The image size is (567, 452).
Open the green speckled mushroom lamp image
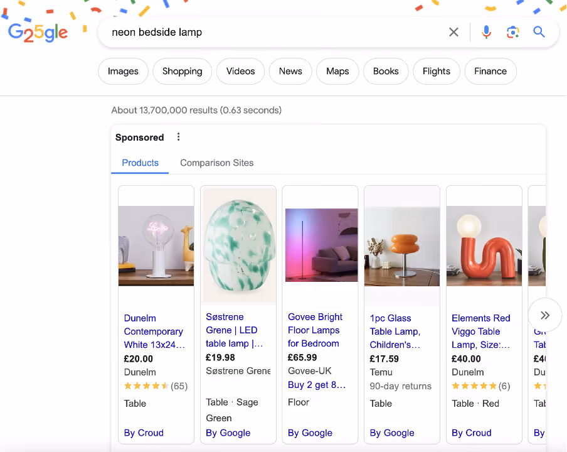[x=240, y=245]
